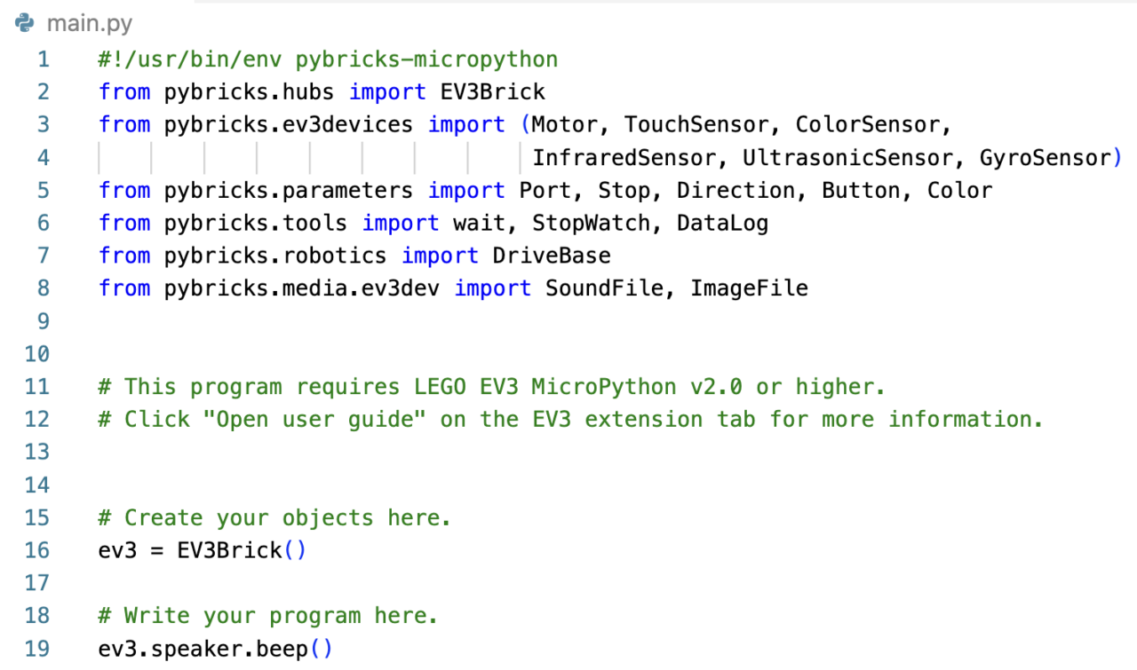Click the EV3Brick import name on line 2

pyautogui.click(x=492, y=92)
